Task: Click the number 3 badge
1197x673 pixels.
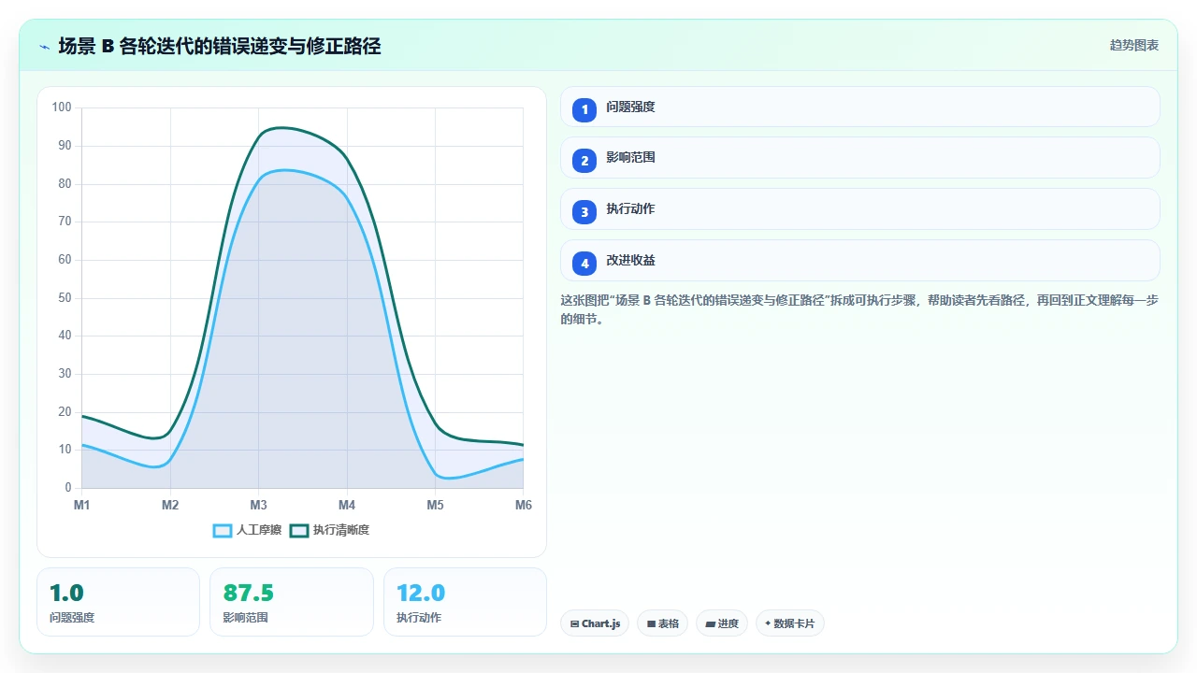Action: click(584, 212)
